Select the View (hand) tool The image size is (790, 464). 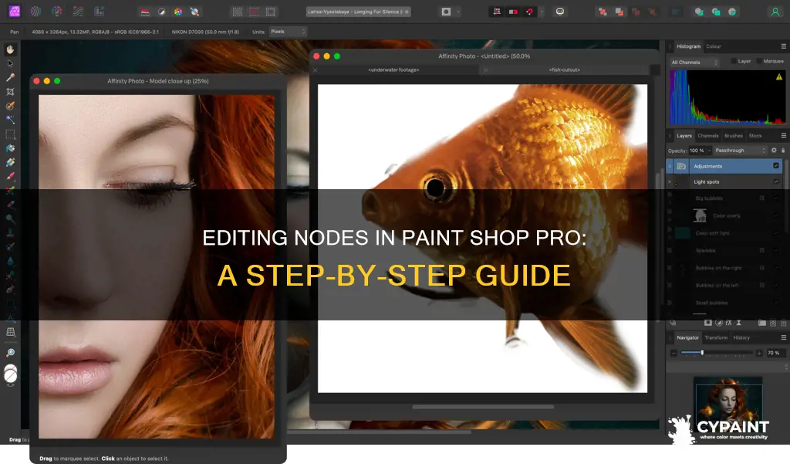[10, 49]
